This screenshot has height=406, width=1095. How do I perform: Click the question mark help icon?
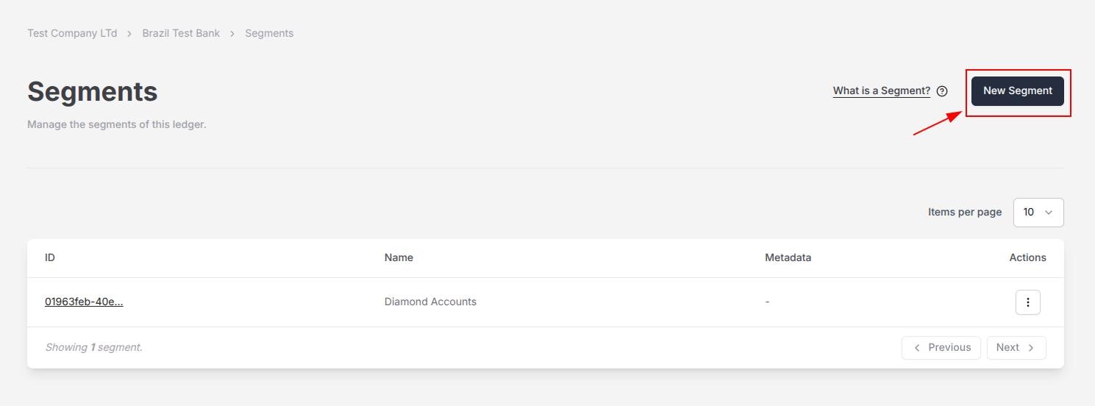click(942, 91)
